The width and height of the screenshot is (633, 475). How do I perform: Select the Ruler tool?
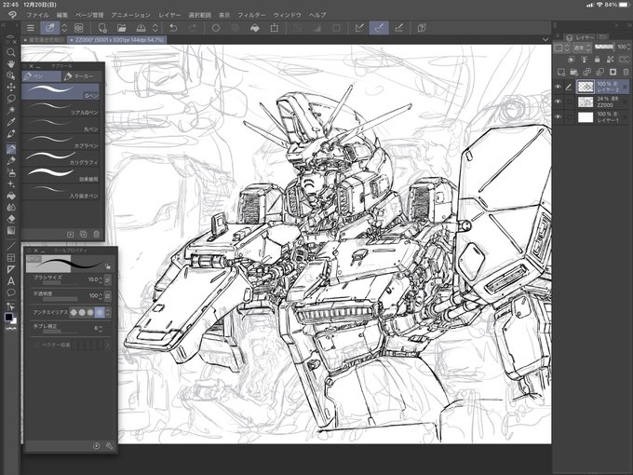tap(11, 269)
